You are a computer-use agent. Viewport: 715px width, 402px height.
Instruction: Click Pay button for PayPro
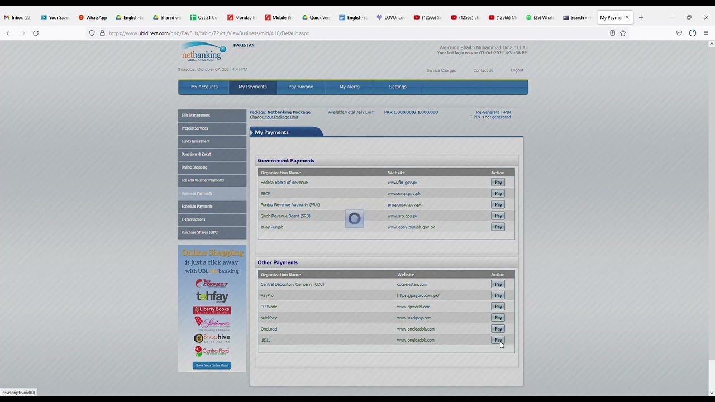click(498, 295)
